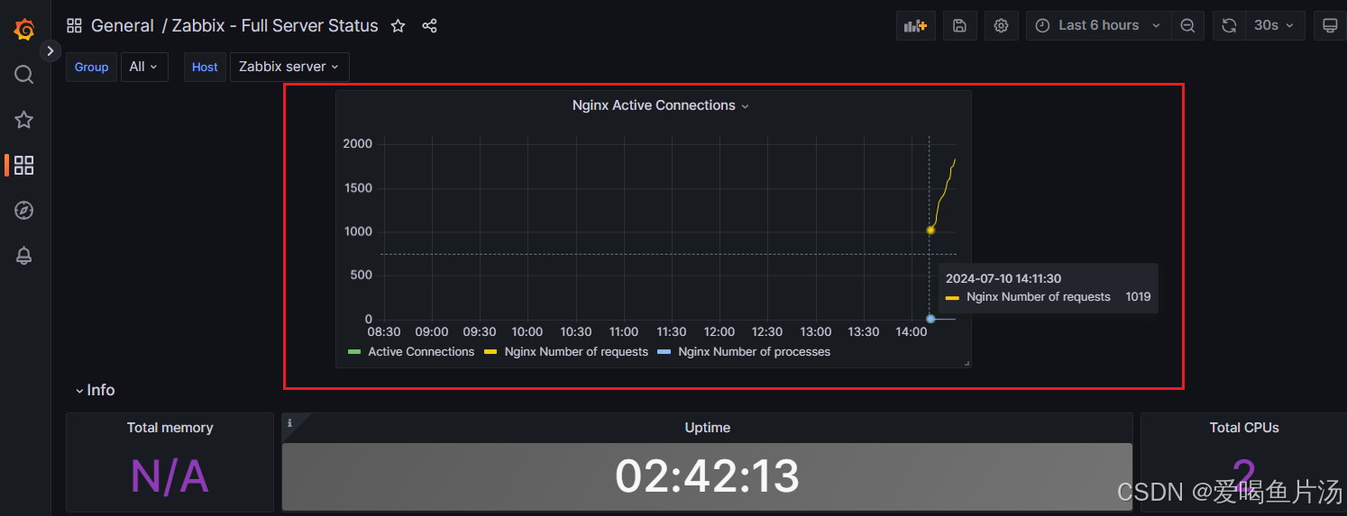Click the 2000 y-axis label

(357, 144)
